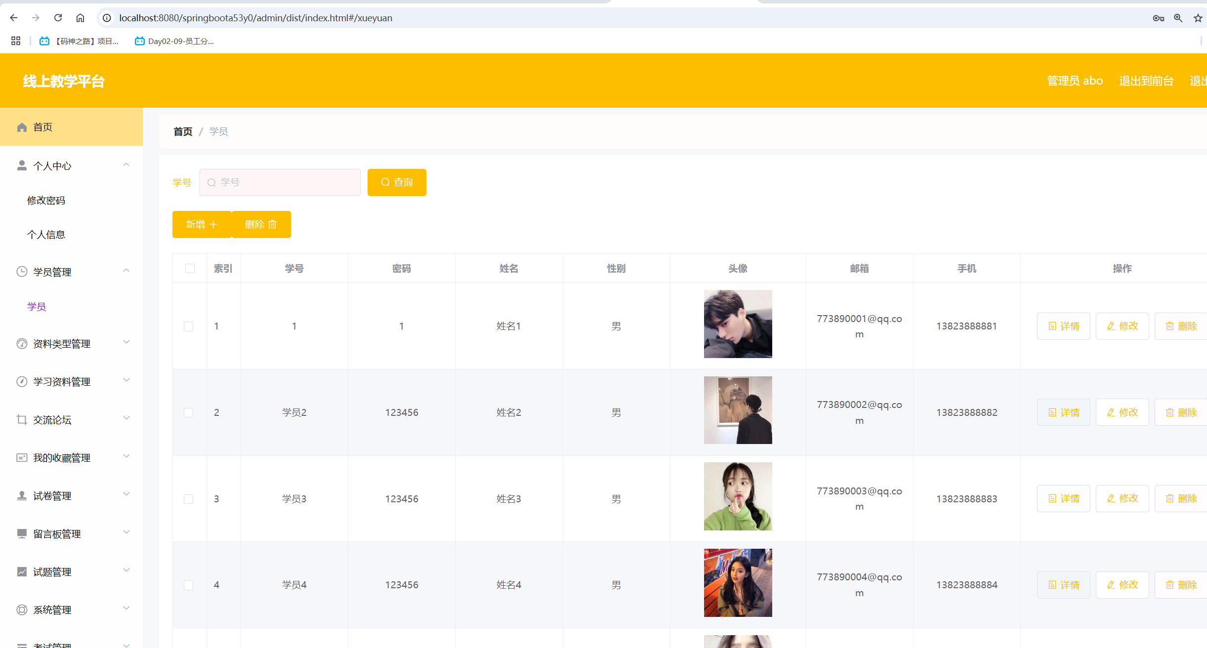Toggle the select-all checkbox in table header

[190, 268]
